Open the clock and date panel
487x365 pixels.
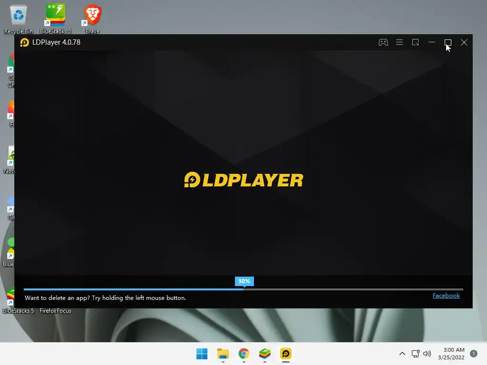[451, 354]
